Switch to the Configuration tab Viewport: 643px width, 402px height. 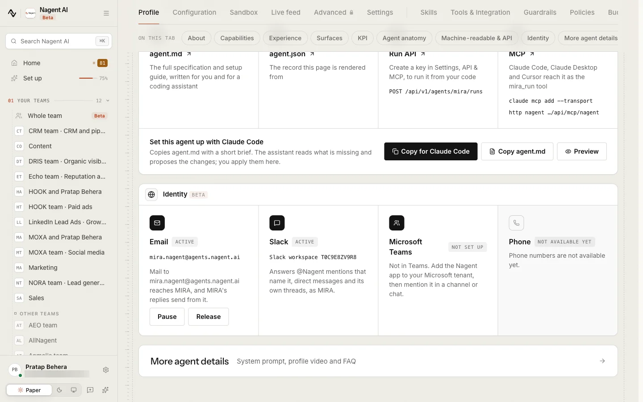[194, 13]
